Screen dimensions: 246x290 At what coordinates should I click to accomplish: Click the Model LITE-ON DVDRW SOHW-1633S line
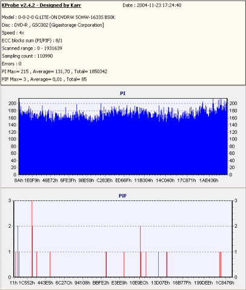click(x=58, y=18)
